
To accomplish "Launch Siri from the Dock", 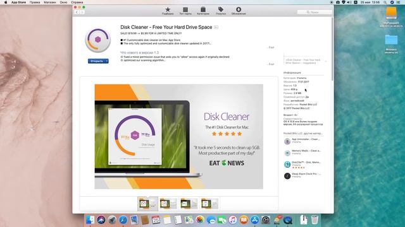I will [x=101, y=220].
